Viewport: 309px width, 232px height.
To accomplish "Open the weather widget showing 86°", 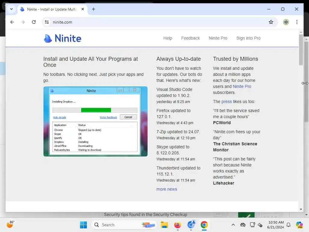I will [x=10, y=224].
